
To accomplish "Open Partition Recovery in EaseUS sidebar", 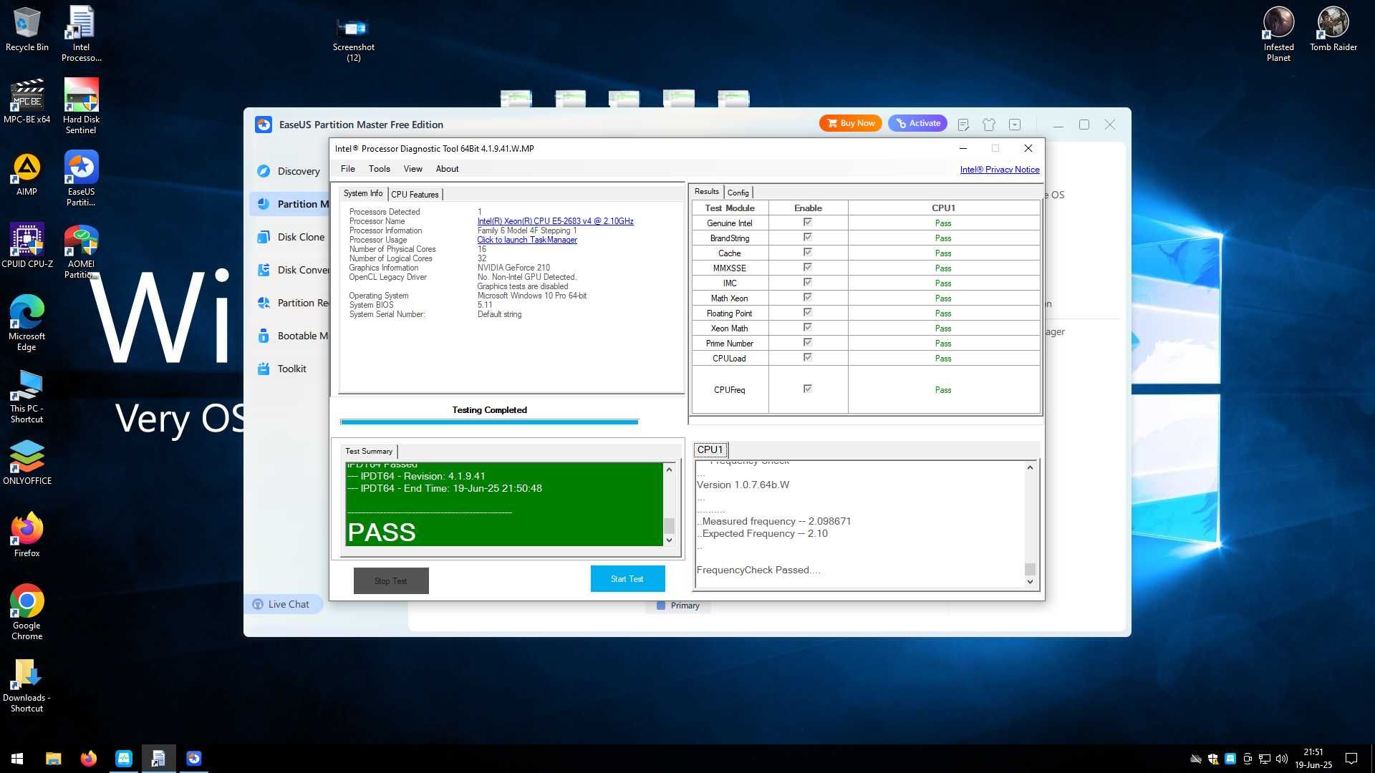I will click(289, 303).
